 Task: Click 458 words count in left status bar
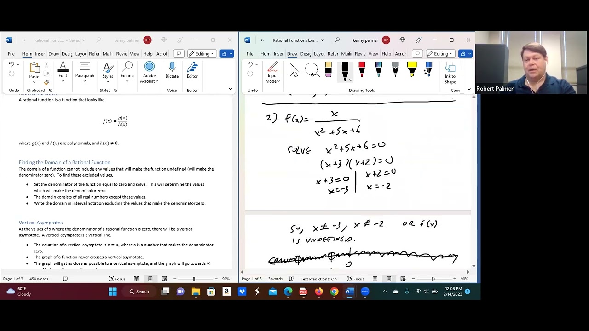[x=39, y=279]
